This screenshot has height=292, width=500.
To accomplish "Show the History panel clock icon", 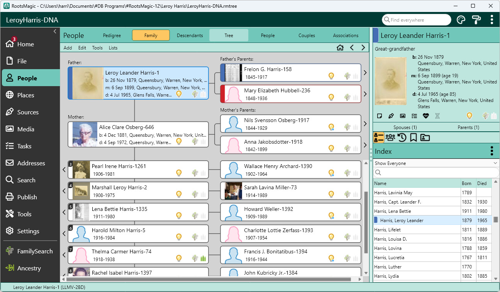I will pos(402,138).
